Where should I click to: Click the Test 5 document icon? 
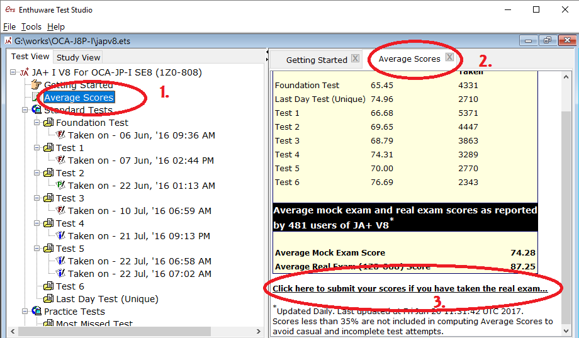(48, 248)
